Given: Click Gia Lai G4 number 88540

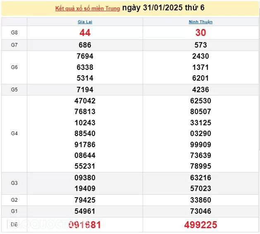Looking at the screenshot, I should coord(85,134).
